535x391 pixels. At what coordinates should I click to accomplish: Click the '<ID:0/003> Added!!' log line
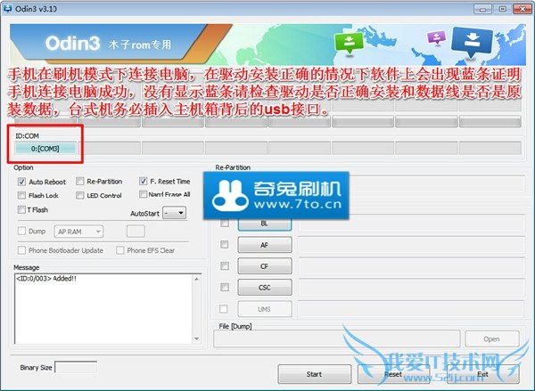coord(46,279)
